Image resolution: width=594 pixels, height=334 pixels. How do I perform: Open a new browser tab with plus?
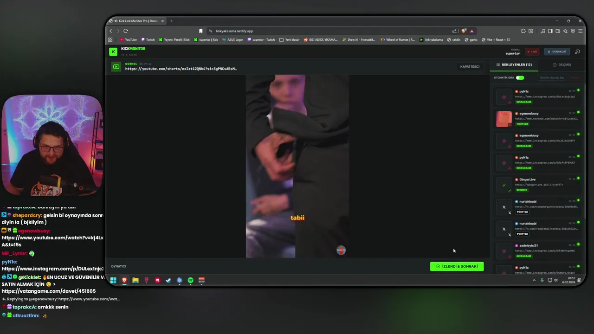(x=172, y=21)
